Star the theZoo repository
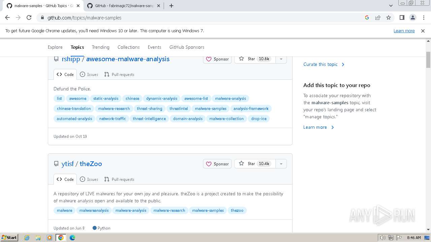 click(x=255, y=164)
